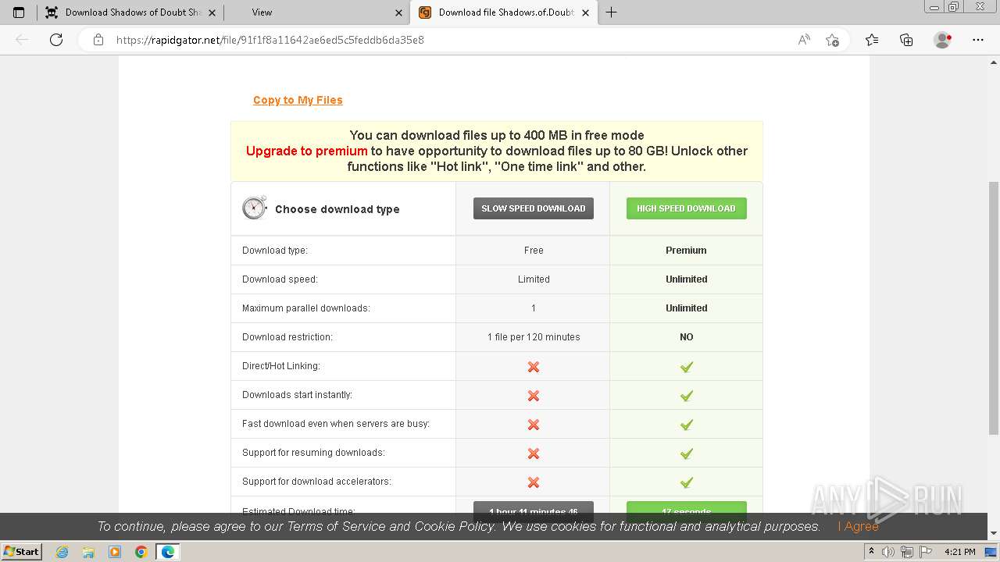Add this page to favorites star
This screenshot has height=562, width=1000.
[832, 40]
